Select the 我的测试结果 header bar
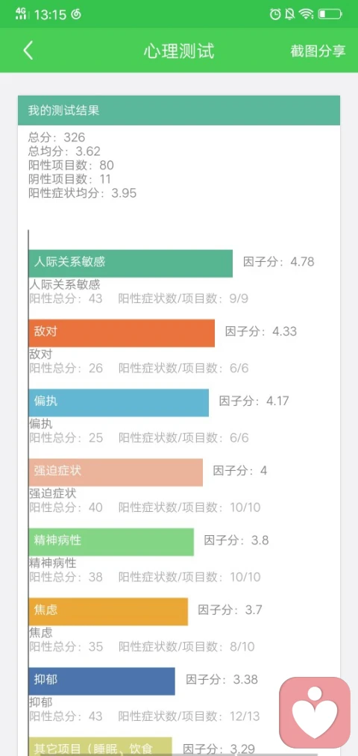358x756 pixels. coord(179,110)
